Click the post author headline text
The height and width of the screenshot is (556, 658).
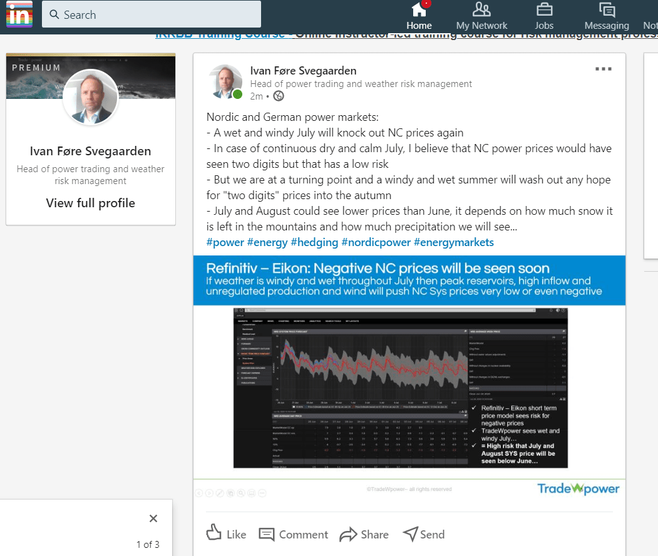(361, 84)
